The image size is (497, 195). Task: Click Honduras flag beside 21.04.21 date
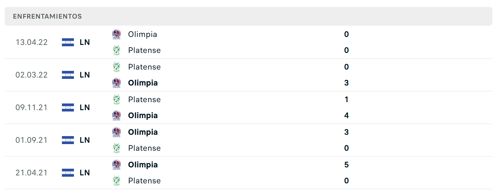point(68,173)
